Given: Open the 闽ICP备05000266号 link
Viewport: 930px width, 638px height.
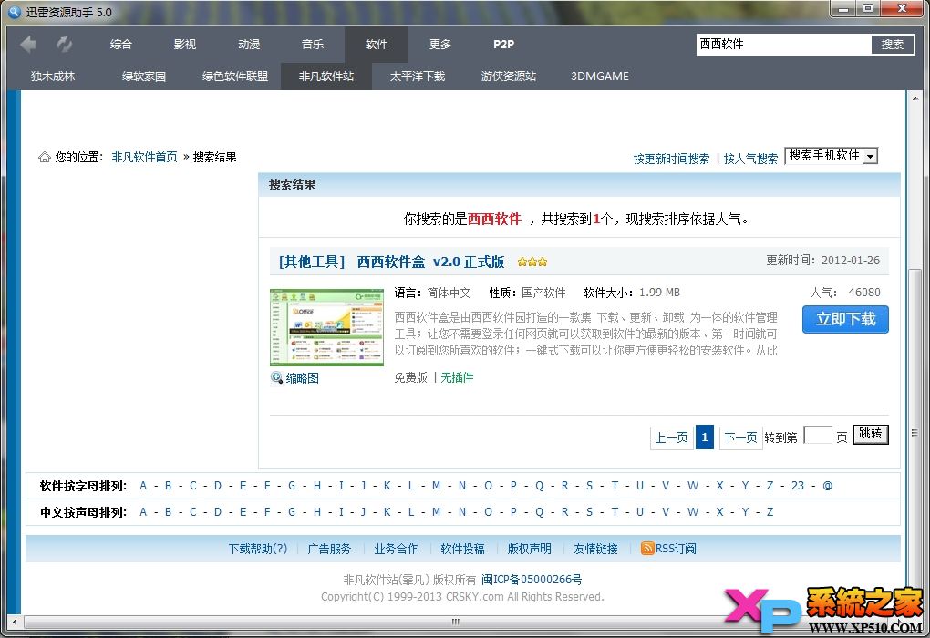Looking at the screenshot, I should 532,580.
